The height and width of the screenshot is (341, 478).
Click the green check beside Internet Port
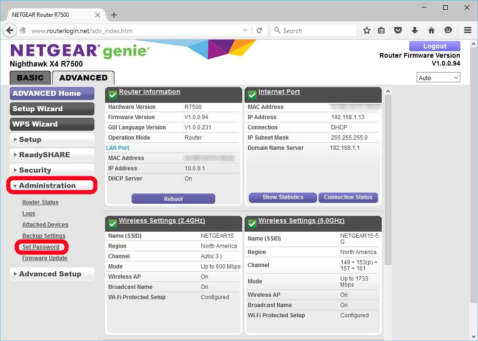point(252,94)
